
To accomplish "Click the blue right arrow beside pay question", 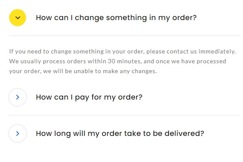I will point(18,97).
